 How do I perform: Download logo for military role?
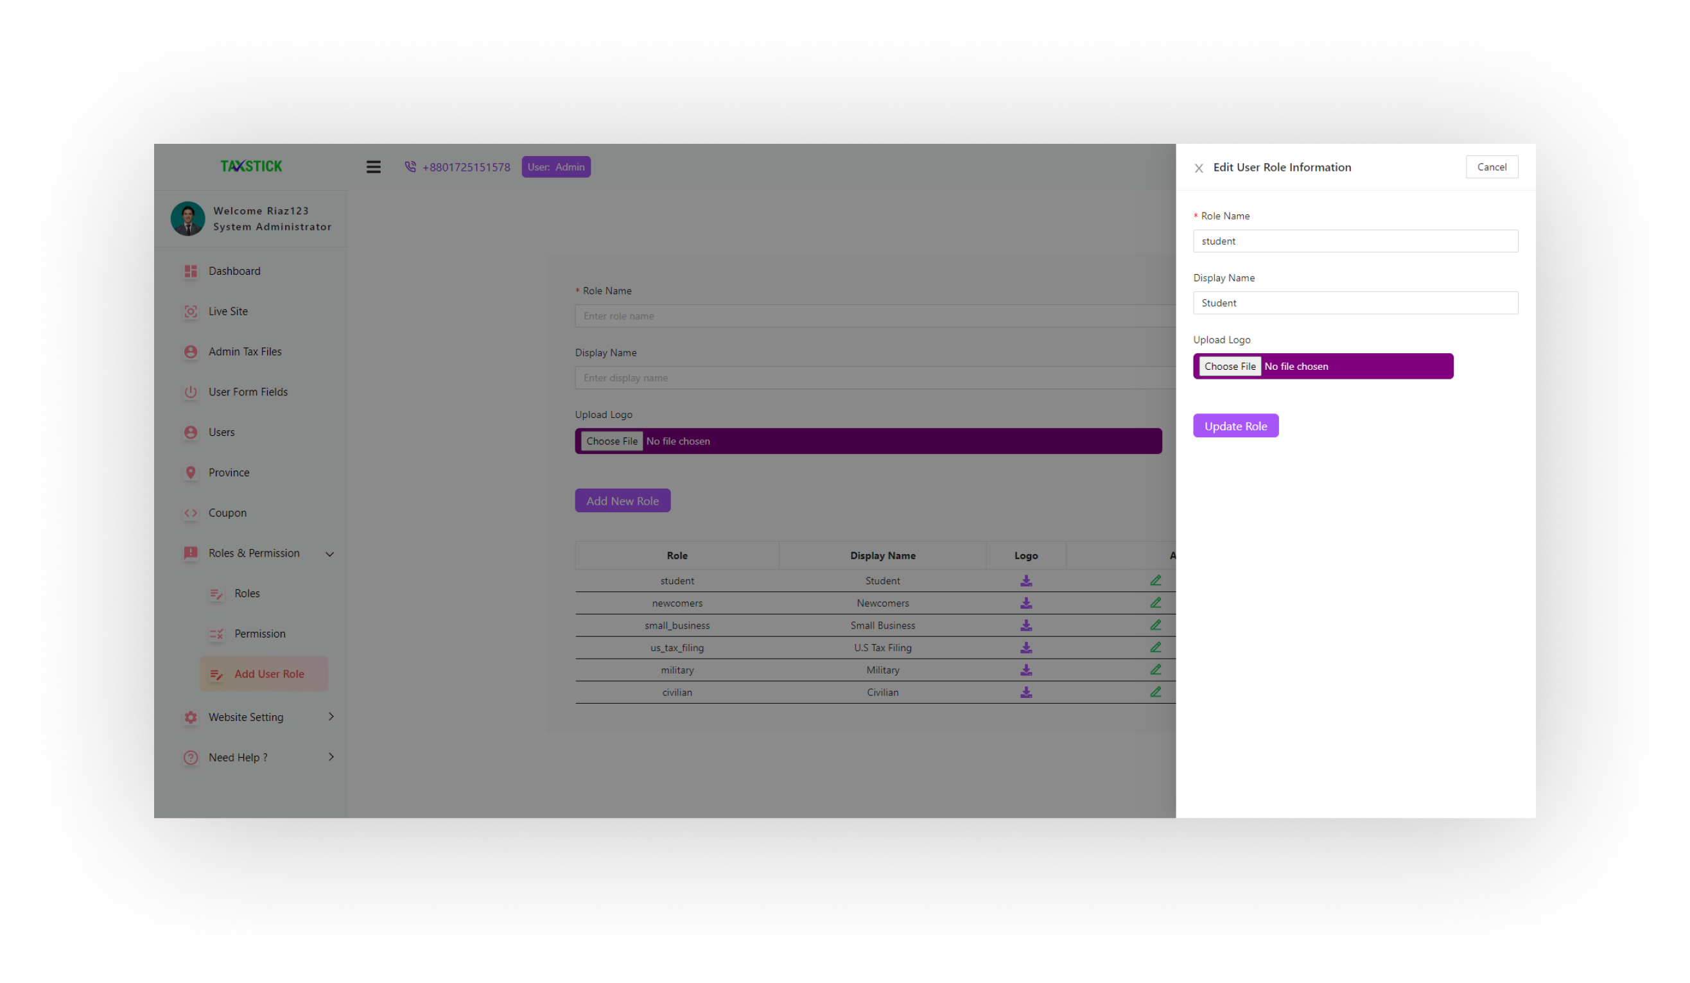1025,670
